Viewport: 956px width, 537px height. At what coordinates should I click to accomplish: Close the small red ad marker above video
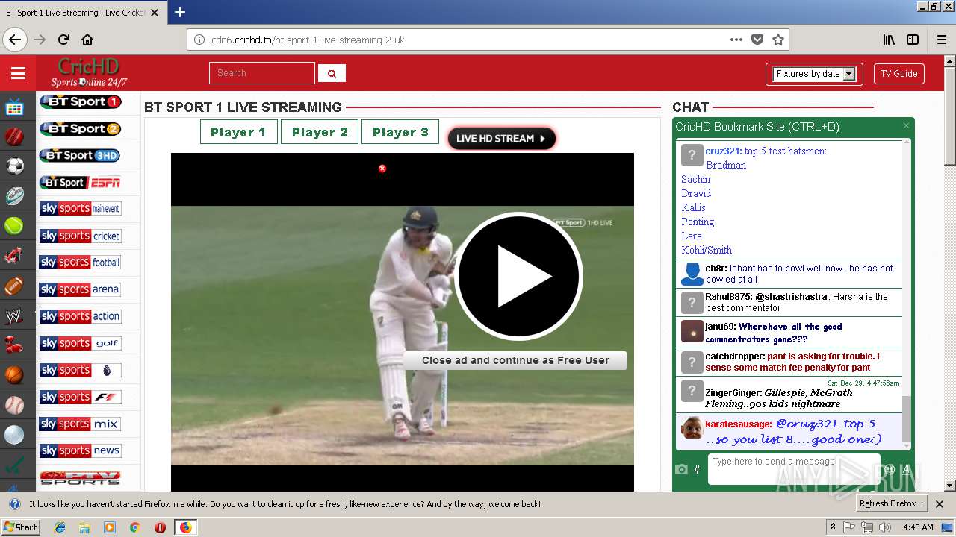click(x=382, y=169)
